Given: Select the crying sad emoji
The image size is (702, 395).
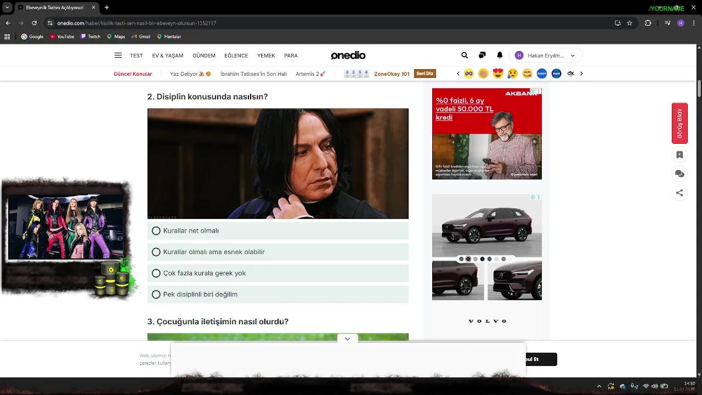Looking at the screenshot, I should click(x=513, y=74).
